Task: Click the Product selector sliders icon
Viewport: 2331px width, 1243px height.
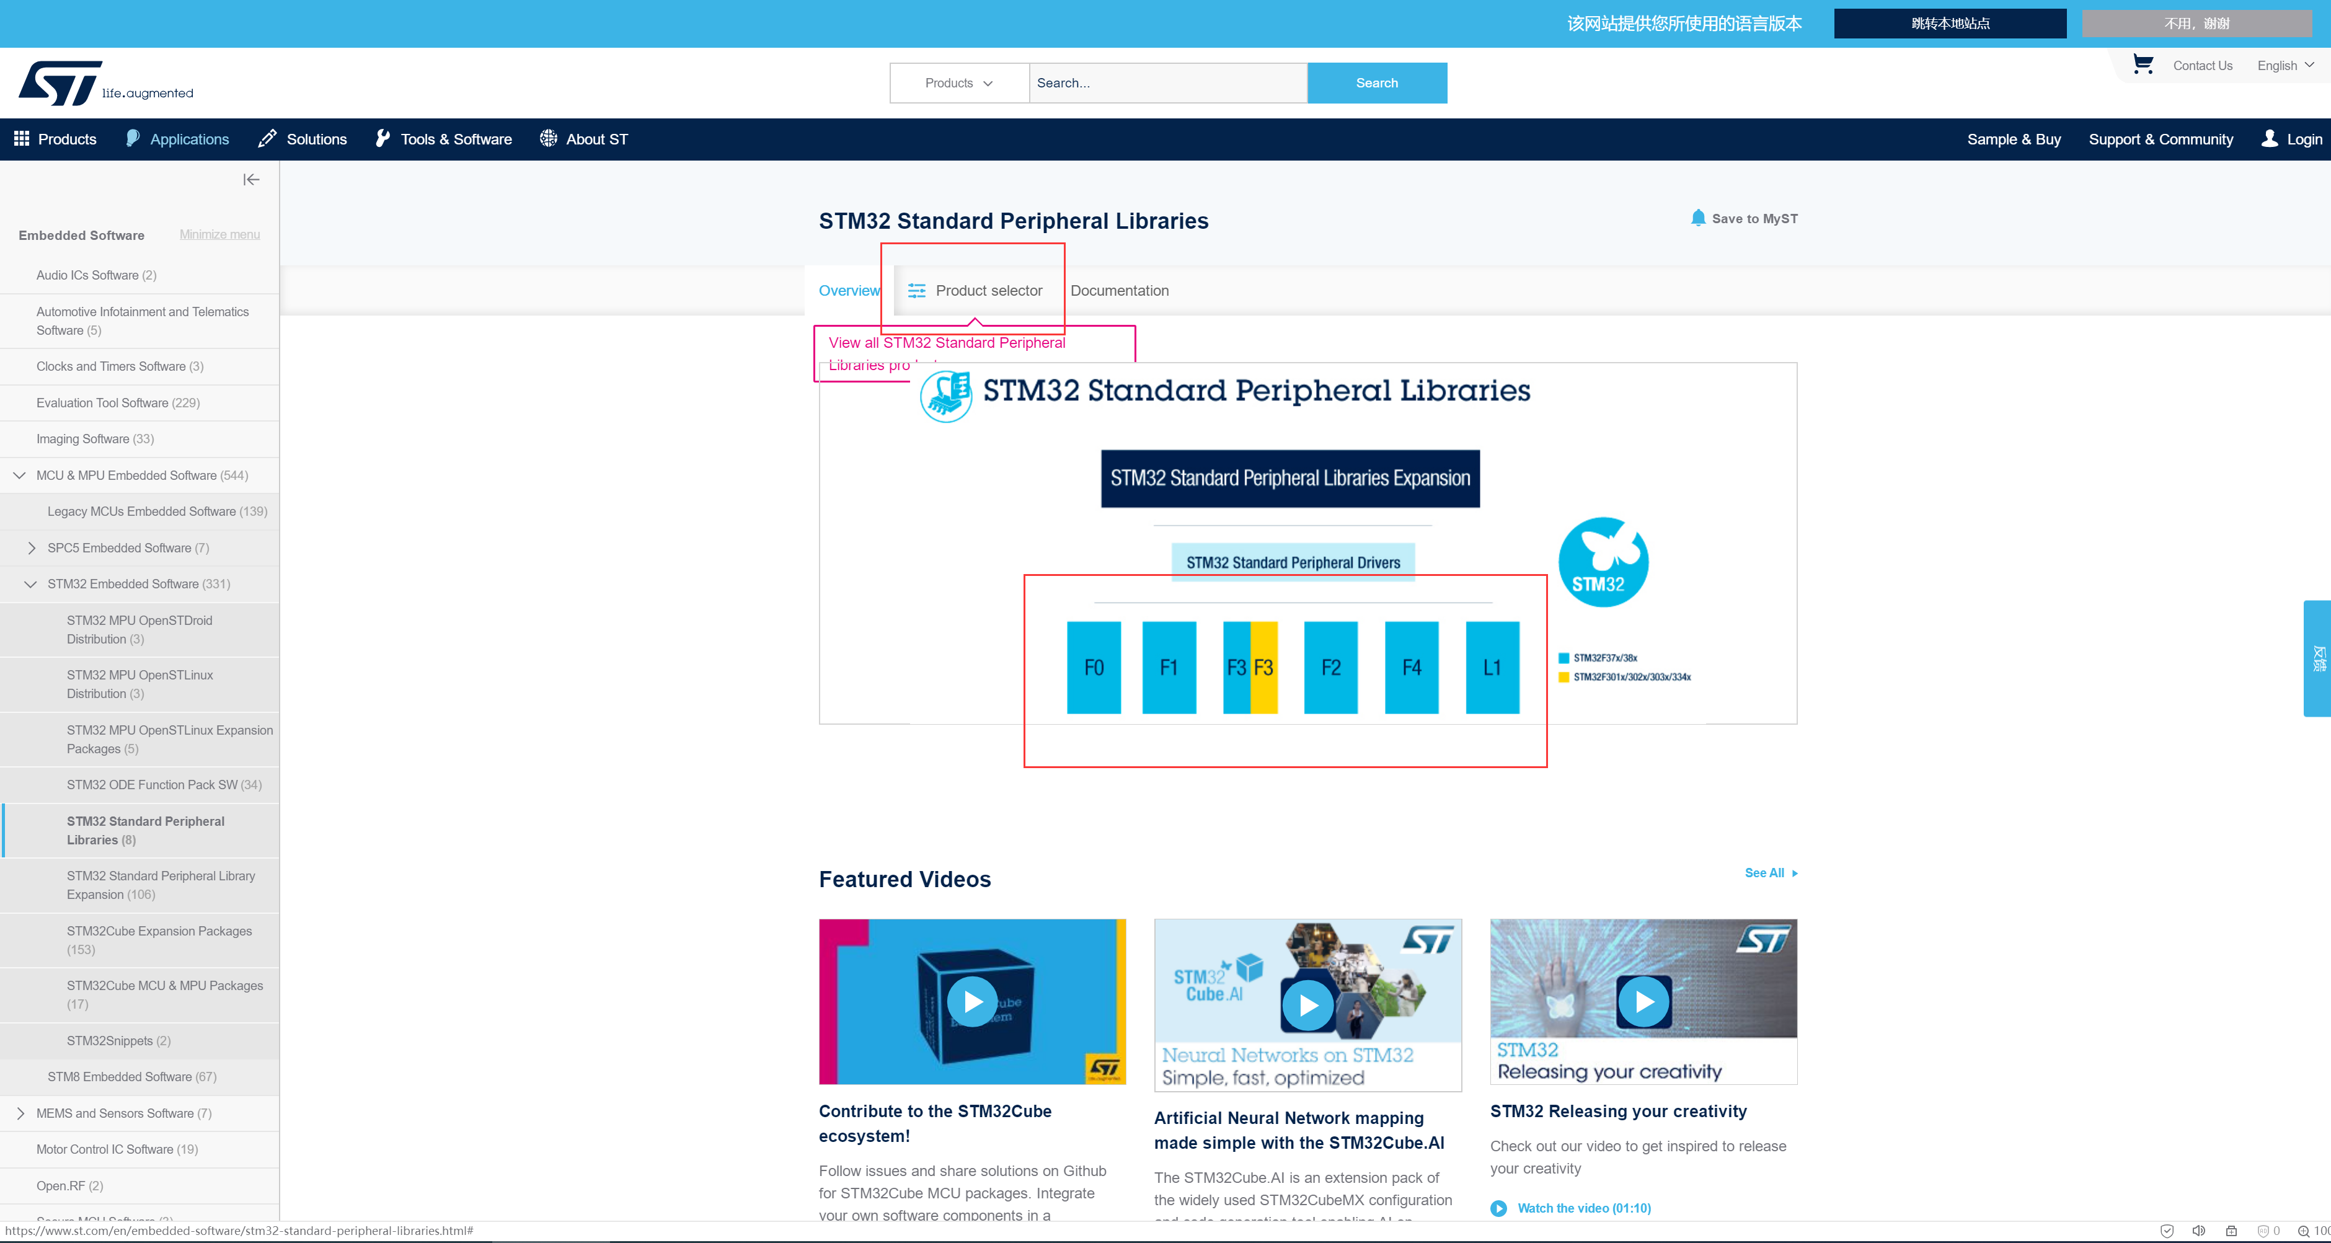Action: tap(916, 291)
